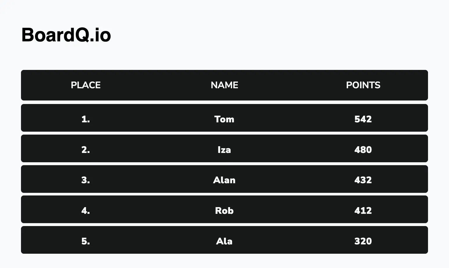The width and height of the screenshot is (449, 268).
Task: Click the score 432
Action: 363,180
